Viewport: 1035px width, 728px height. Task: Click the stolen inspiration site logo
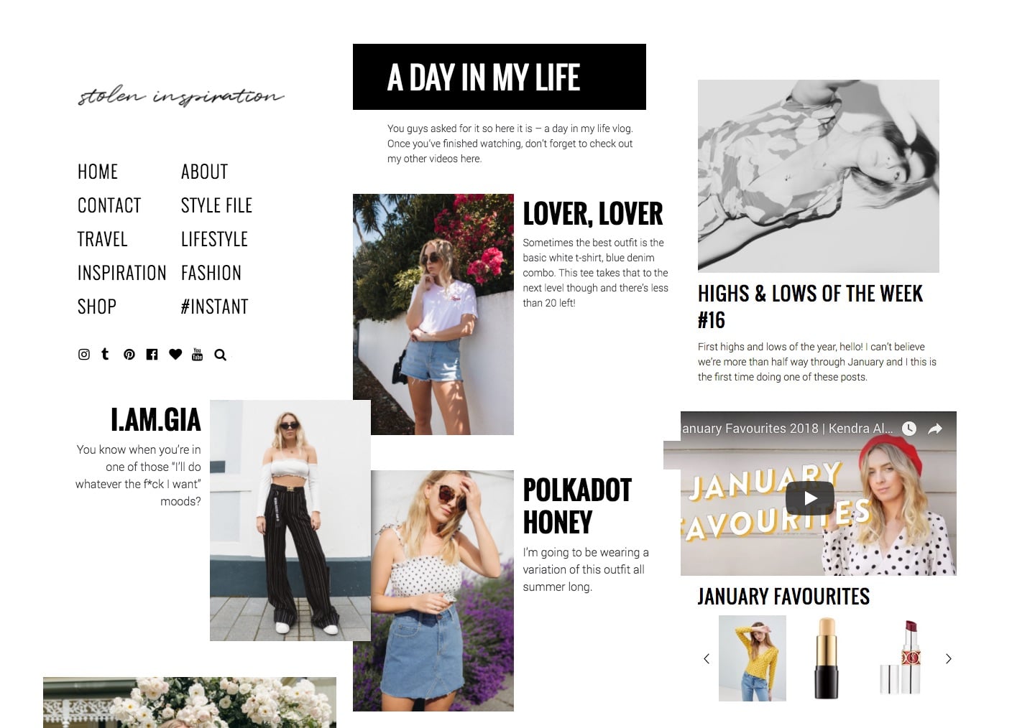[181, 96]
